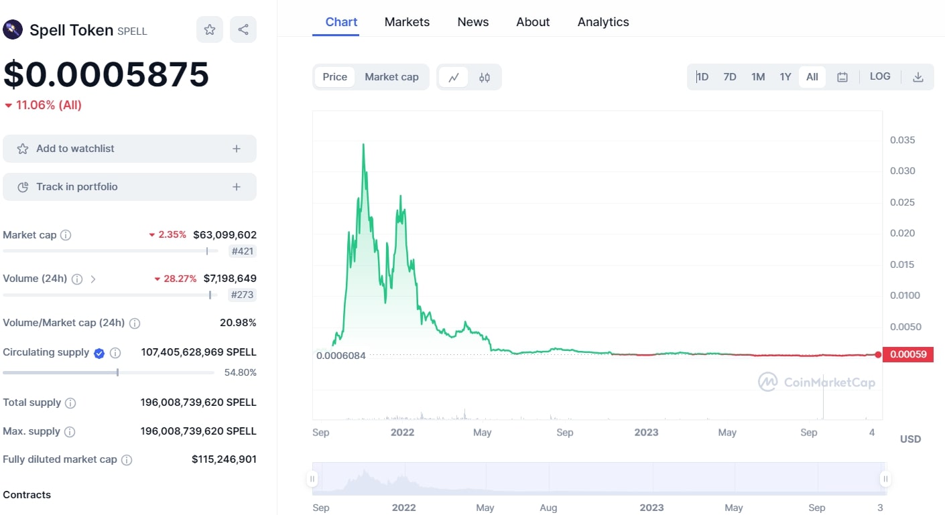Click the $63,099,602 market cap value
The width and height of the screenshot is (945, 515).
point(225,235)
